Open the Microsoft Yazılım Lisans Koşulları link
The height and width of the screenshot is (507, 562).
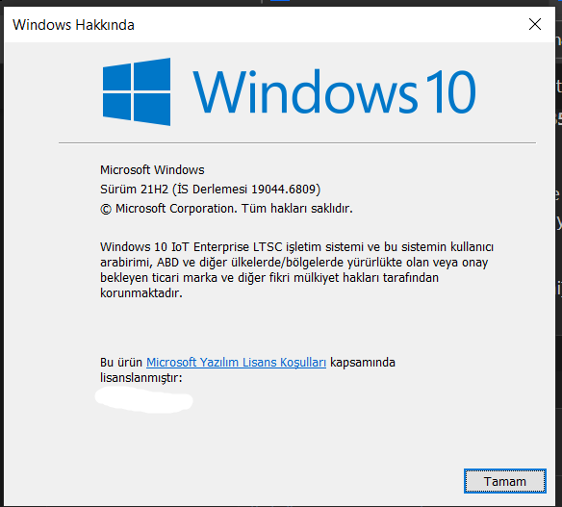click(236, 363)
